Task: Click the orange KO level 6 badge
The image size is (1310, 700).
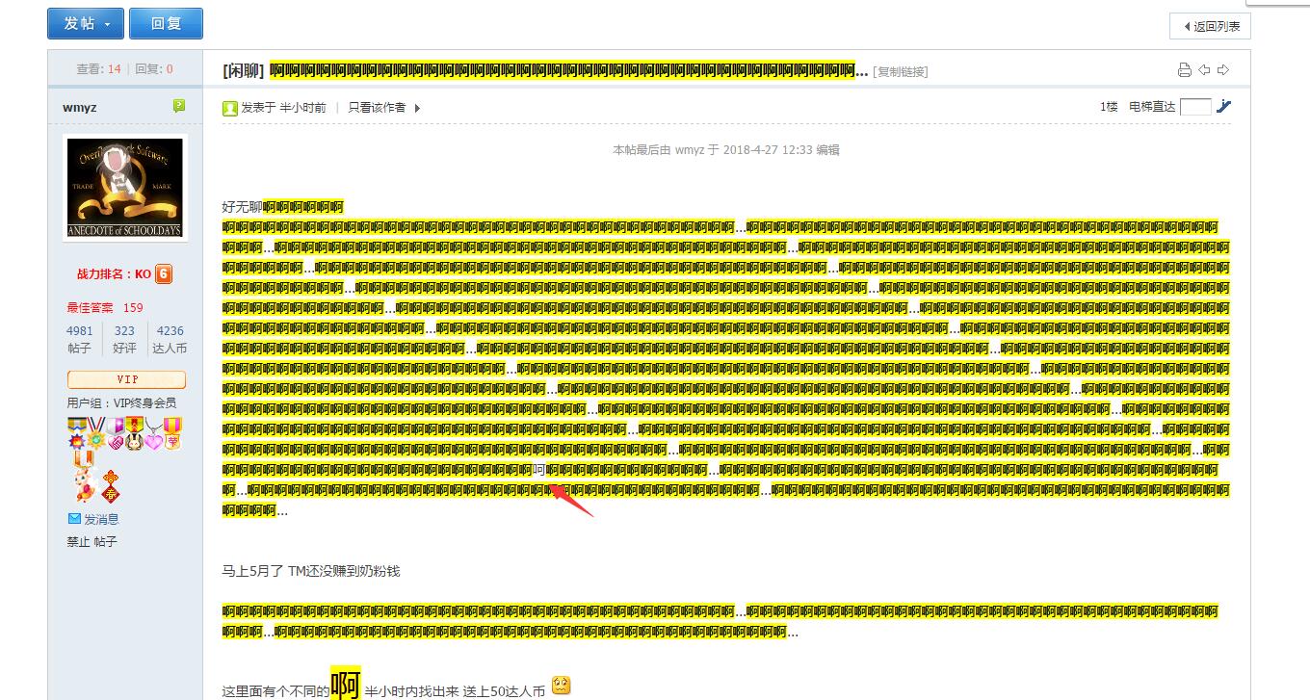Action: pos(164,274)
